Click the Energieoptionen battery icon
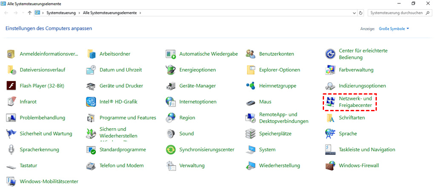 coord(171,69)
